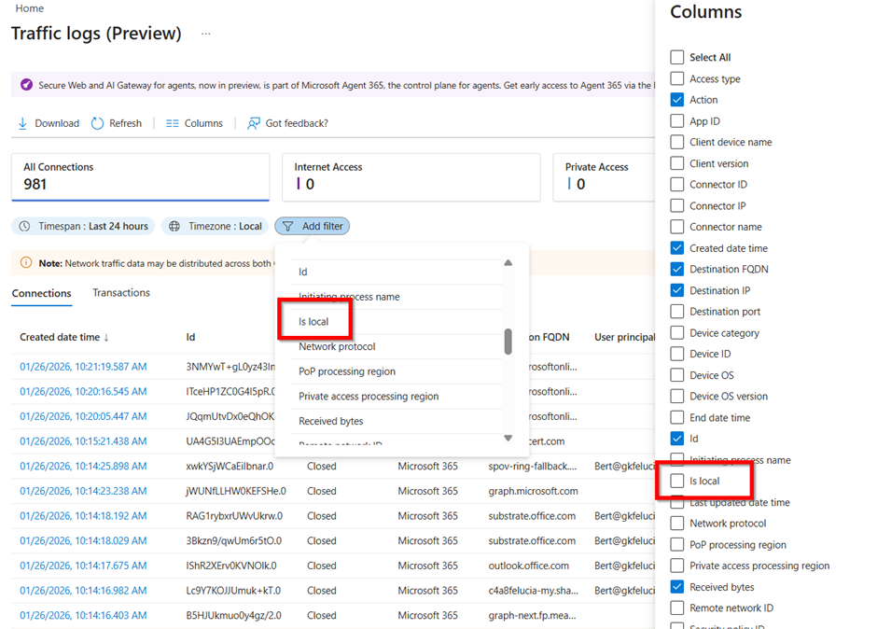This screenshot has width=891, height=629.
Task: Enable the Is local column checkbox
Action: [x=676, y=481]
